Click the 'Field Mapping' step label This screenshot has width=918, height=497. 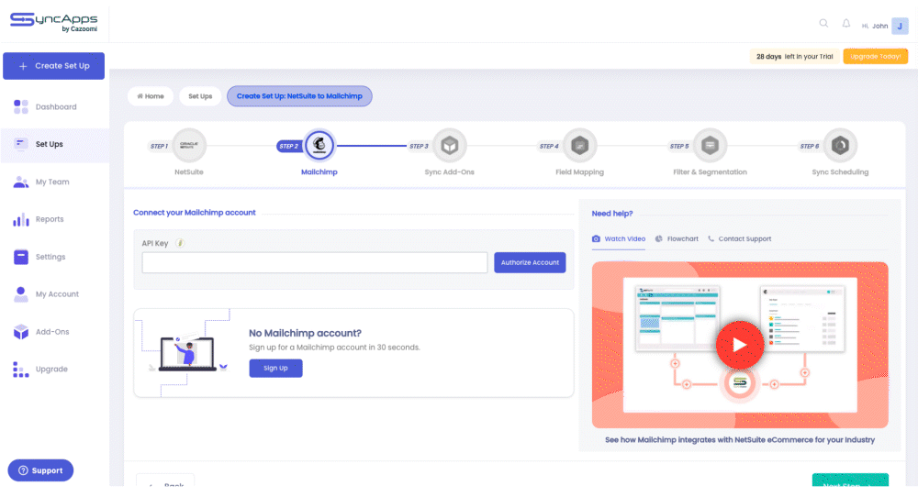point(579,171)
